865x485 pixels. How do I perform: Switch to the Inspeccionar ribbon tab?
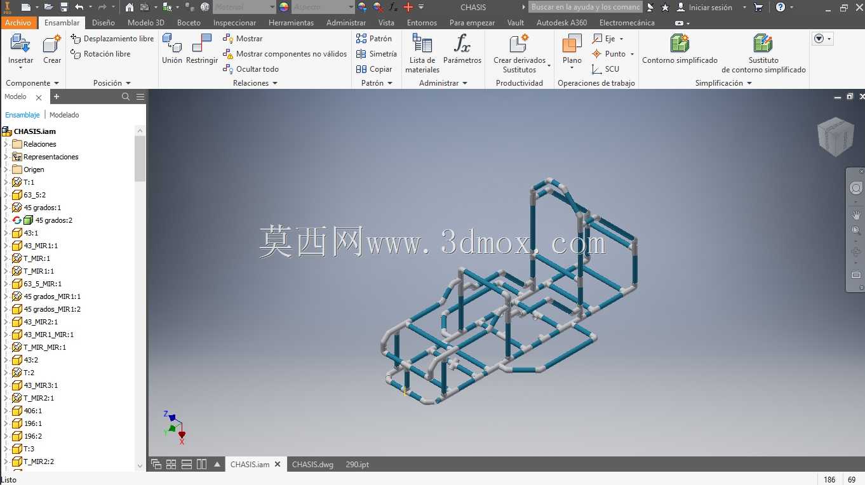[x=235, y=22]
